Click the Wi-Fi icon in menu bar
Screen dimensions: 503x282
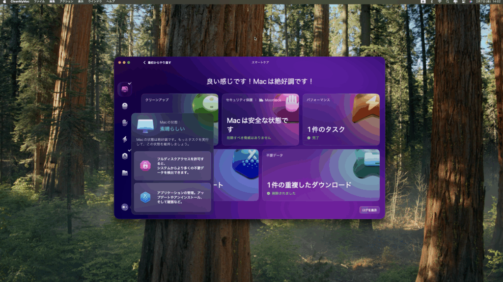click(440, 1)
